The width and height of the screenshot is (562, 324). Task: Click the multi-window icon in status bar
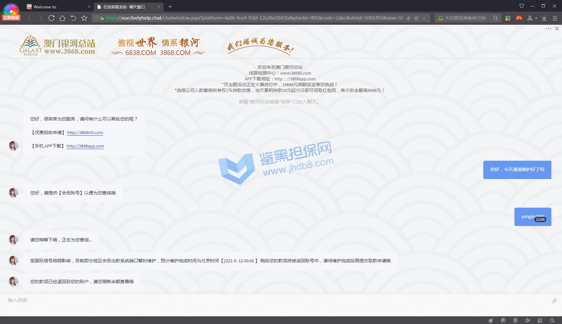(x=540, y=320)
